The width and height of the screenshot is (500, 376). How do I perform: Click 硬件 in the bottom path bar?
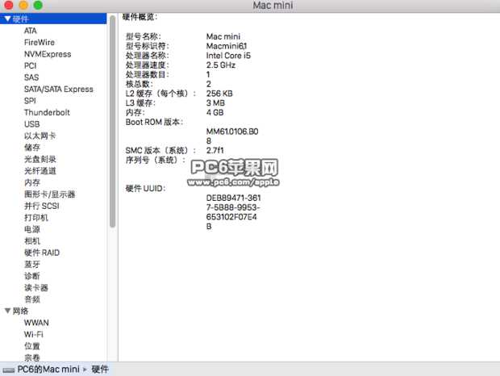100,370
